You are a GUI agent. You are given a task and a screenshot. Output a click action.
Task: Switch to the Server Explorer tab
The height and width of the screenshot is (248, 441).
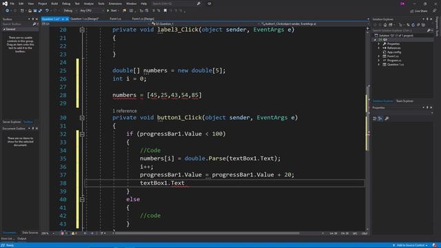(x=12, y=122)
